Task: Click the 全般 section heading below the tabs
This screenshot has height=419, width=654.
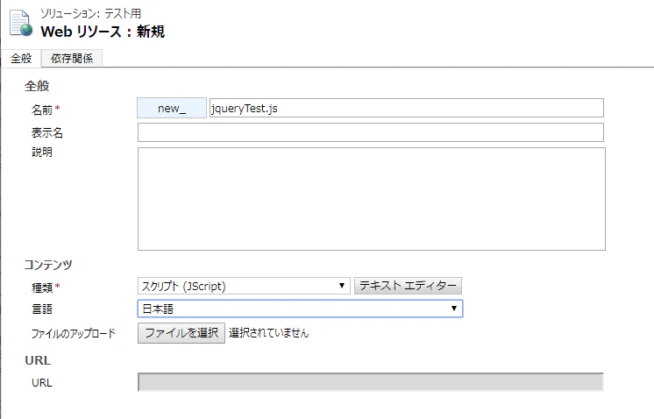Action: click(37, 86)
